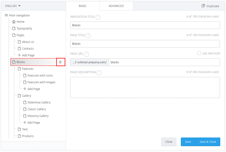Click the plus icon of Add Page under Pages
Image resolution: width=226 pixels, height=152 pixels.
19,55
